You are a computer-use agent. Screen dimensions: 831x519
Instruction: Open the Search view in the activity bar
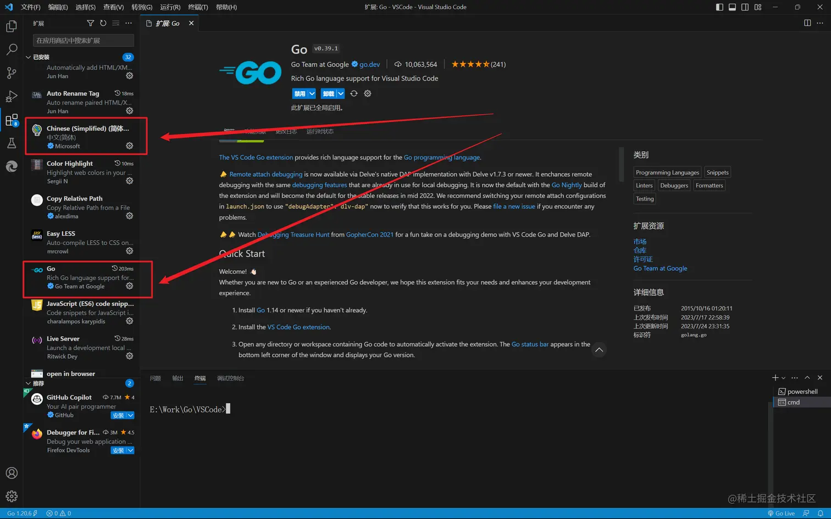click(11, 49)
